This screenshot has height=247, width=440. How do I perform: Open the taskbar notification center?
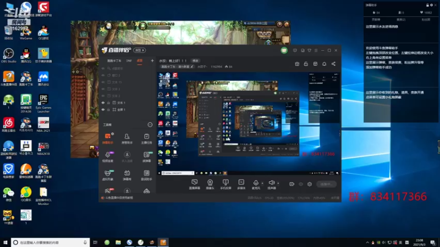click(433, 242)
